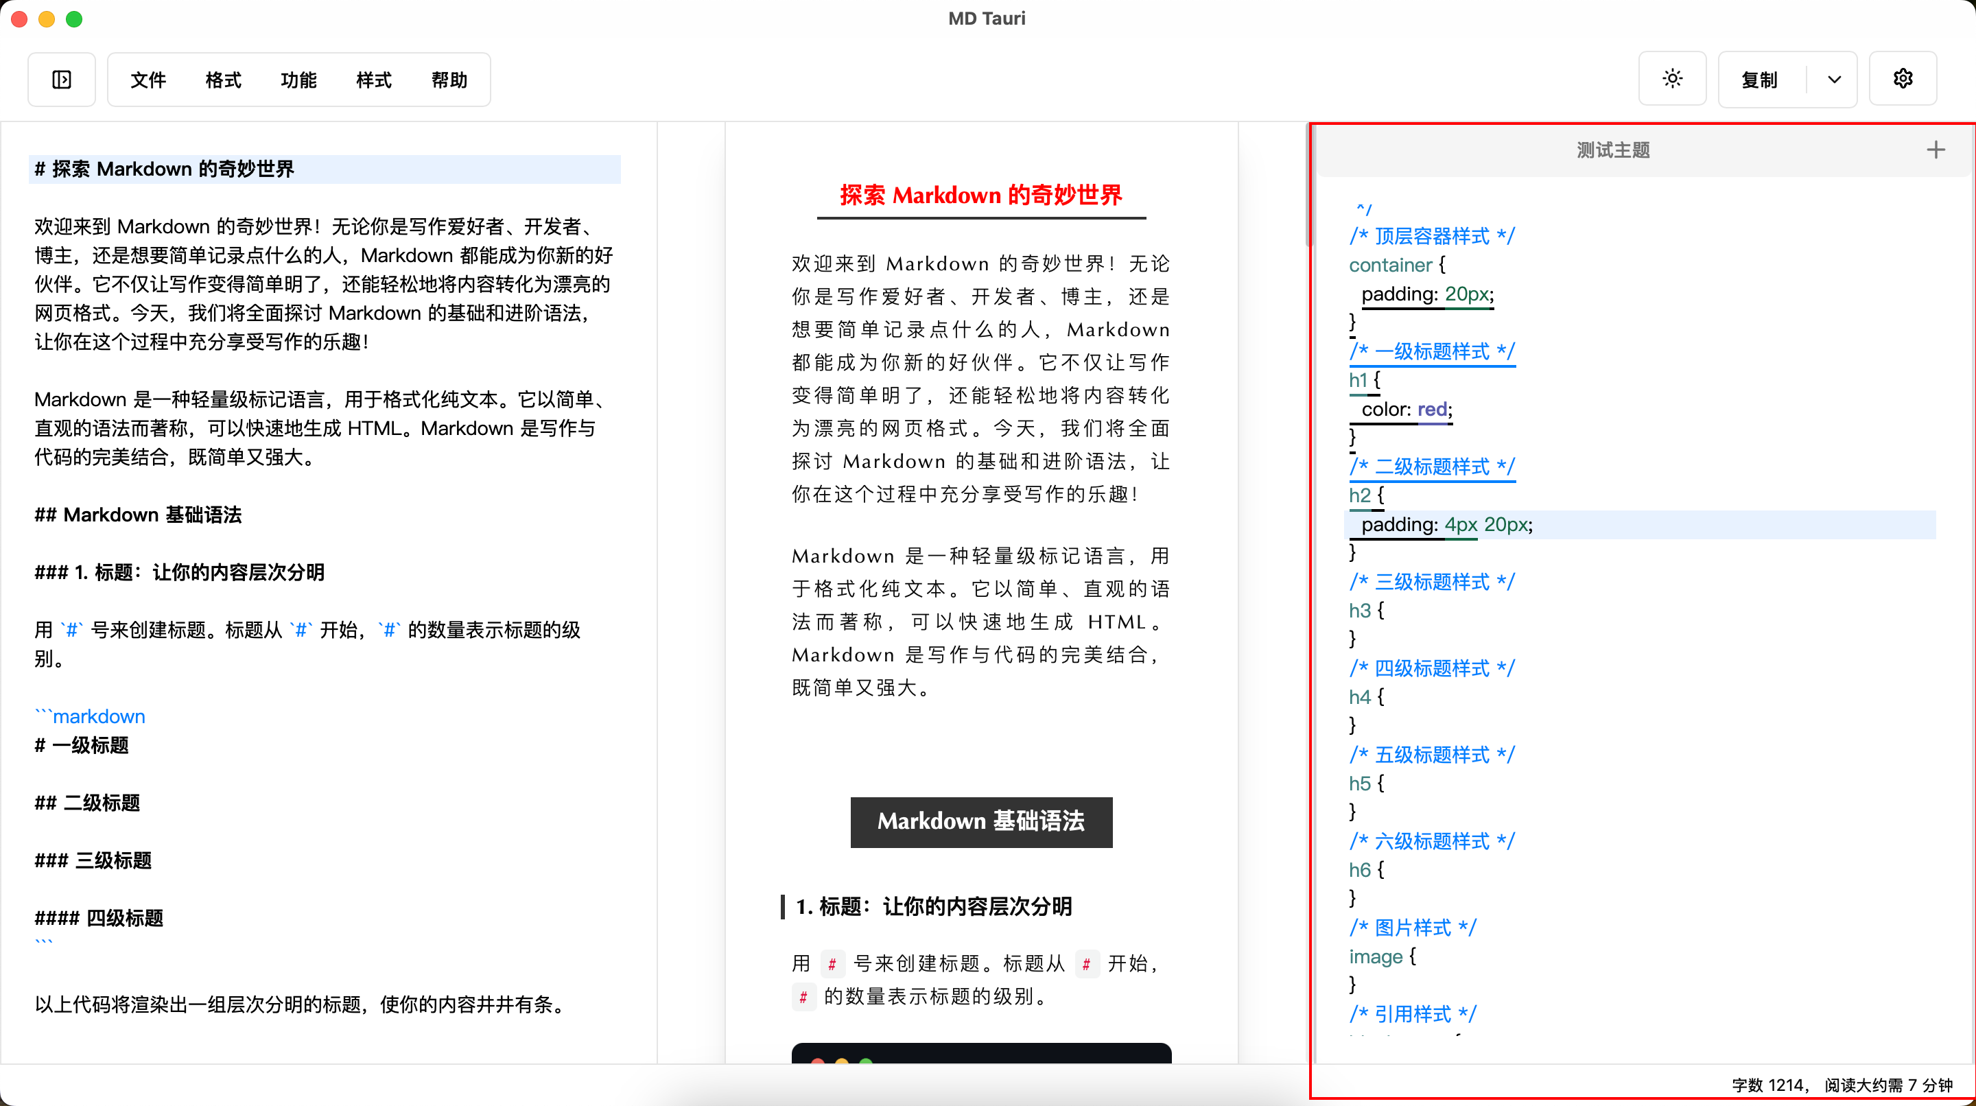Expand the 复制 dropdown chevron
1976x1106 pixels.
coord(1834,80)
